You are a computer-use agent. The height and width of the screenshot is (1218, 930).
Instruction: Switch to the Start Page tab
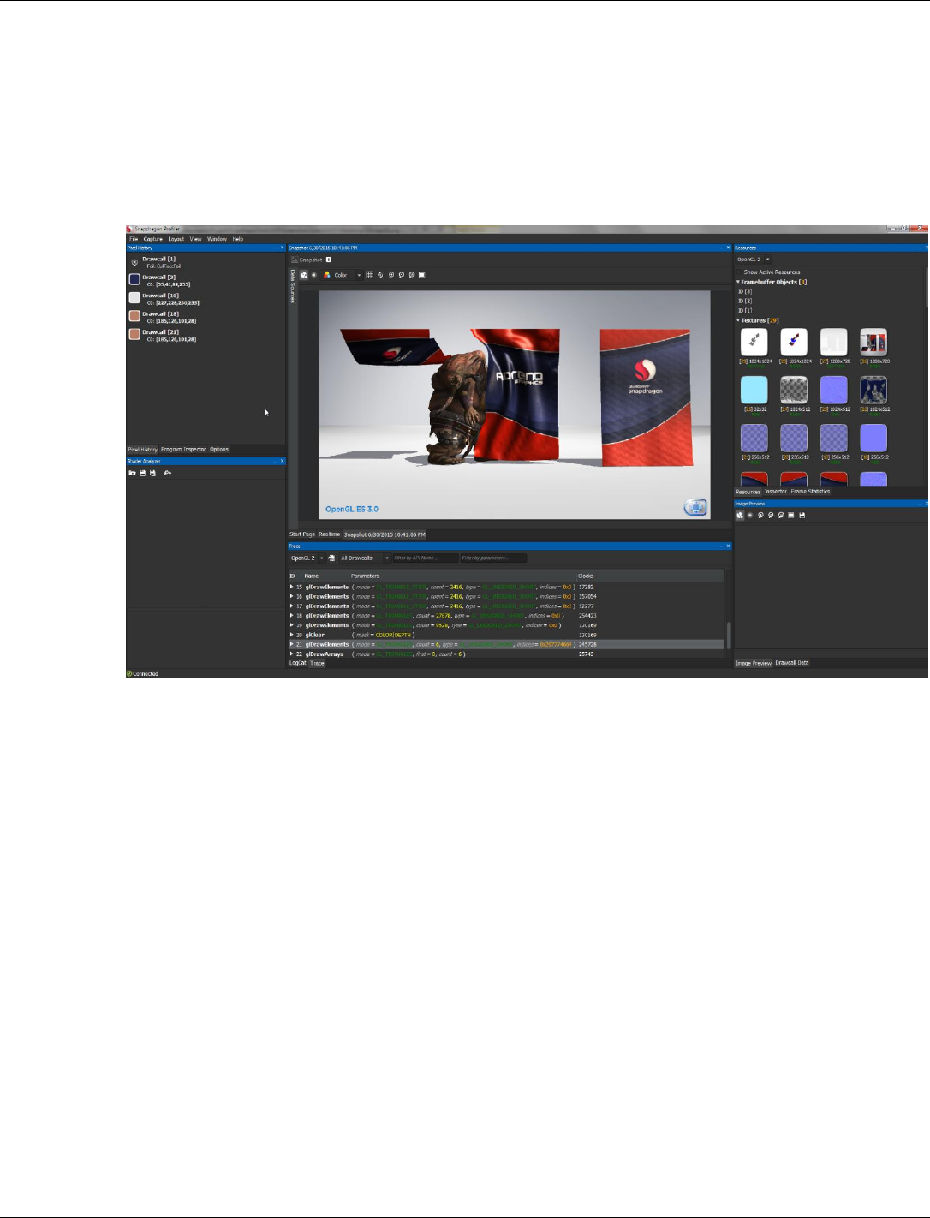coord(302,534)
